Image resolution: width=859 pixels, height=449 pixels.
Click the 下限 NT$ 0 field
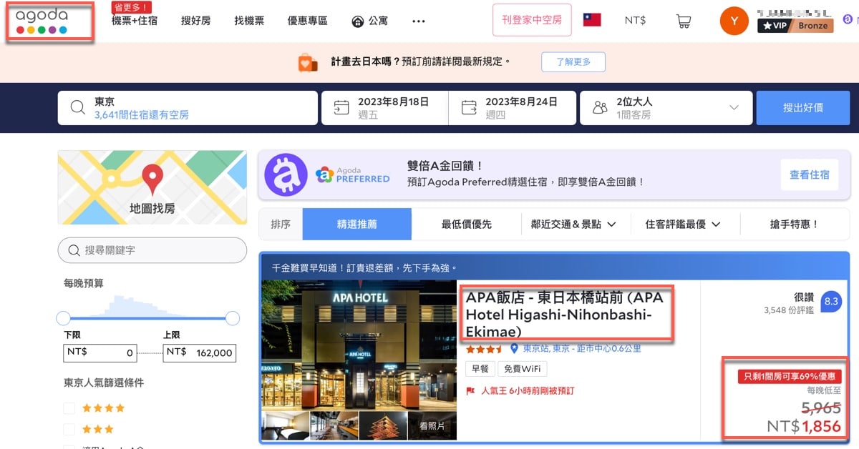[x=100, y=352]
